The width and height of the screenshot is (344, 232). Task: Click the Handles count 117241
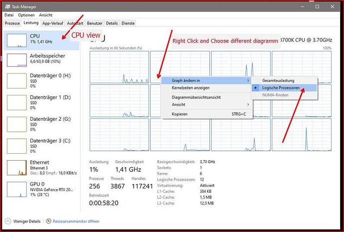click(142, 186)
